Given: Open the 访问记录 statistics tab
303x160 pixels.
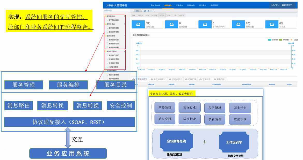Looking at the screenshot, I should (x=192, y=79).
